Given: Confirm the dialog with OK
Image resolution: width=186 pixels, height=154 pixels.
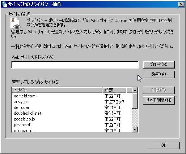Looking at the screenshot, I should click(164, 145).
